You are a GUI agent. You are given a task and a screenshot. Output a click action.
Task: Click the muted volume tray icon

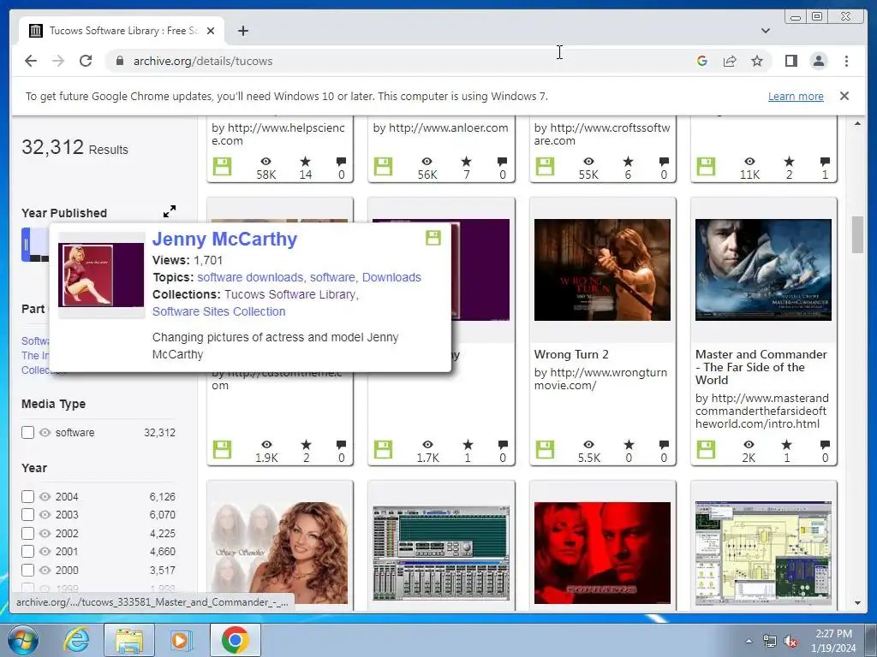tap(790, 642)
